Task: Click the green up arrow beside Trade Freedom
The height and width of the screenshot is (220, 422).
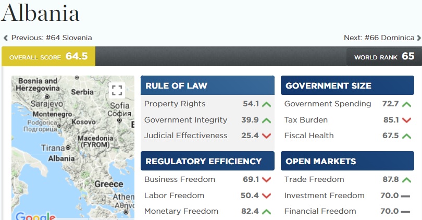Action: tap(407, 179)
